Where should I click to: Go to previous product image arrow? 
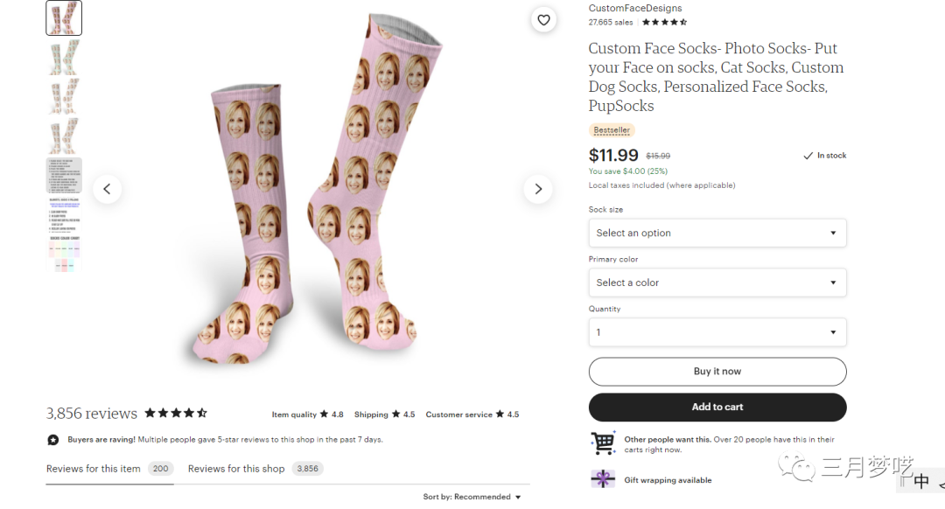(x=107, y=189)
